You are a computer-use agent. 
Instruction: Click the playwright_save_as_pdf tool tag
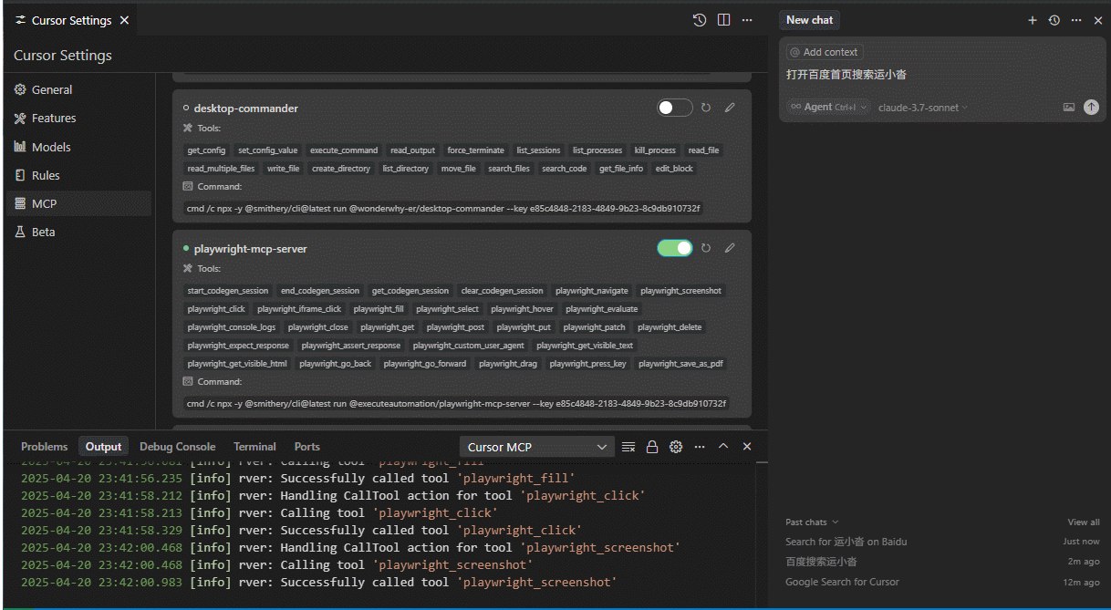pos(680,364)
